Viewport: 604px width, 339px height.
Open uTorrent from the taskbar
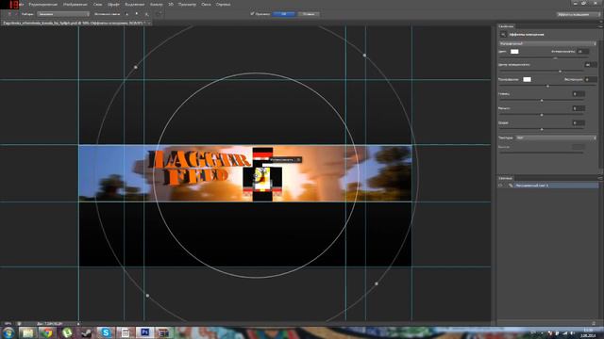(67, 332)
